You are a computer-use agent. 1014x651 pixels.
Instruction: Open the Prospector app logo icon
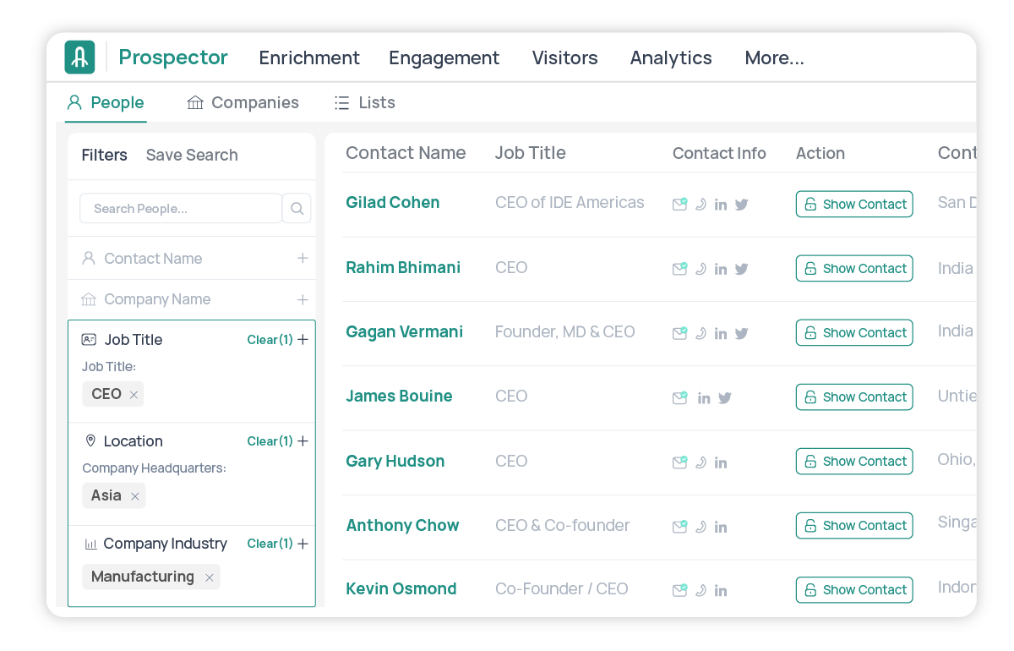(79, 57)
